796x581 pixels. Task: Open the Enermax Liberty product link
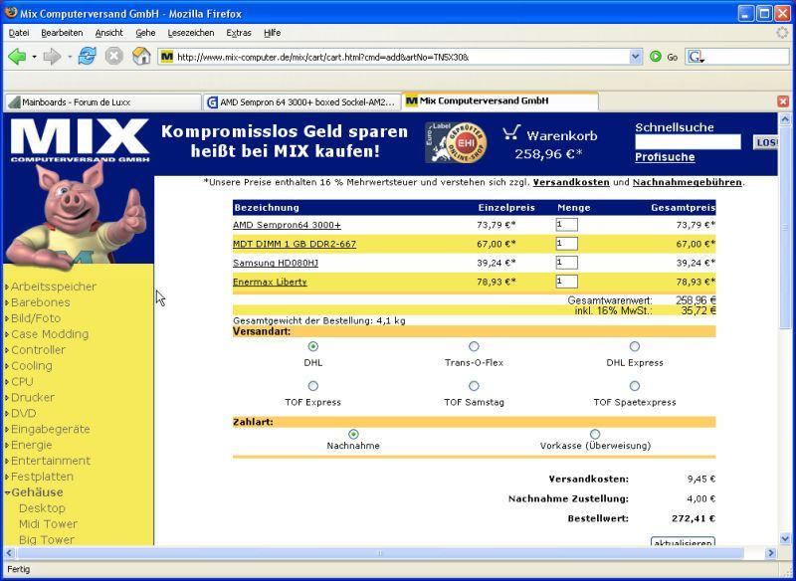point(270,283)
